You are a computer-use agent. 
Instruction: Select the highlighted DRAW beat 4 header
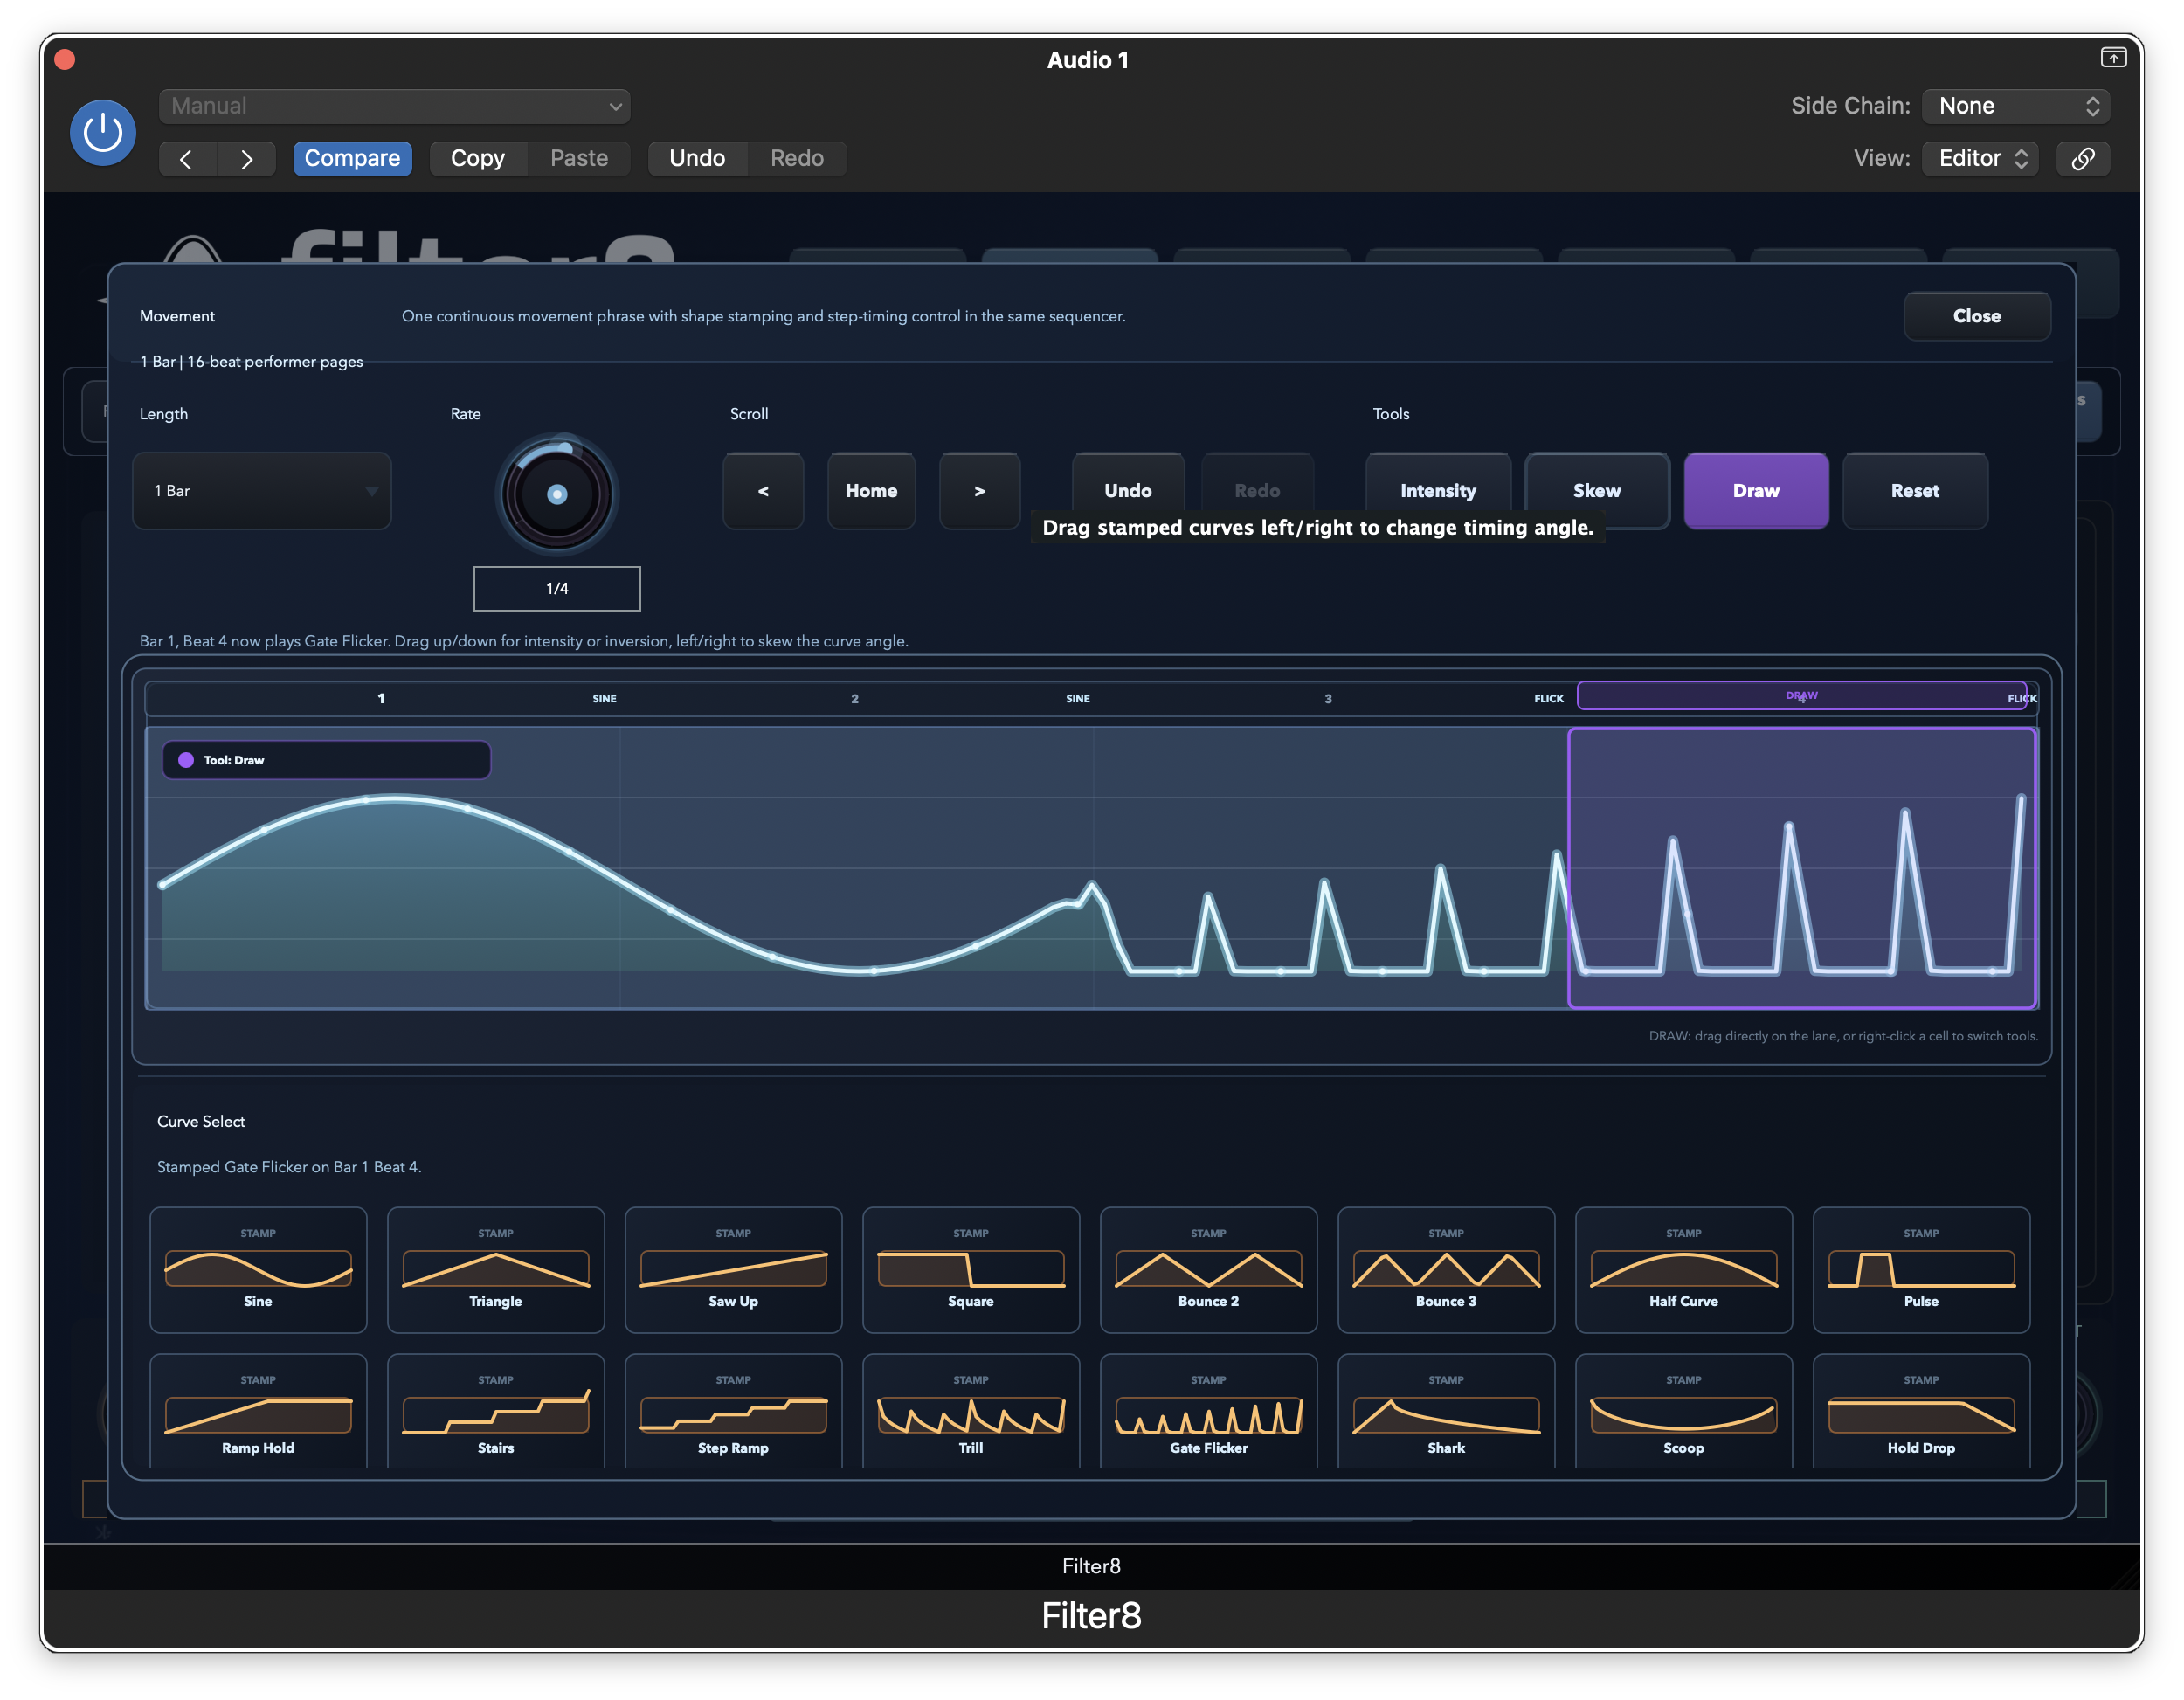1802,696
